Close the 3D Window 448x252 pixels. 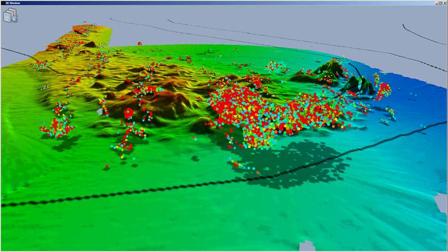[x=445, y=3]
